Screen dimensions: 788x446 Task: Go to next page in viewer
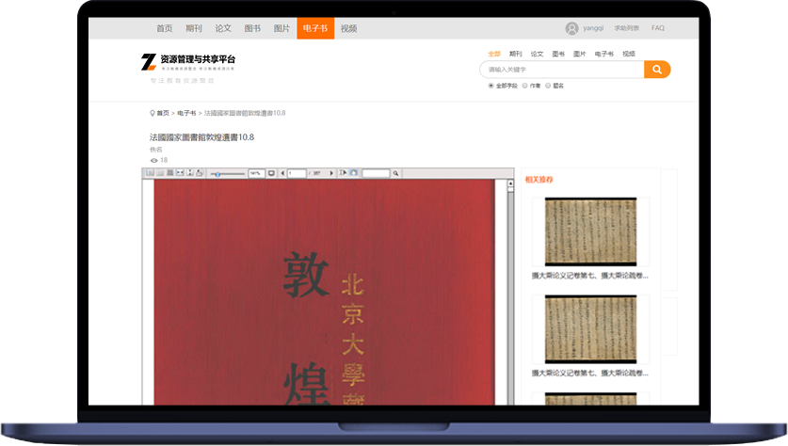click(x=331, y=173)
